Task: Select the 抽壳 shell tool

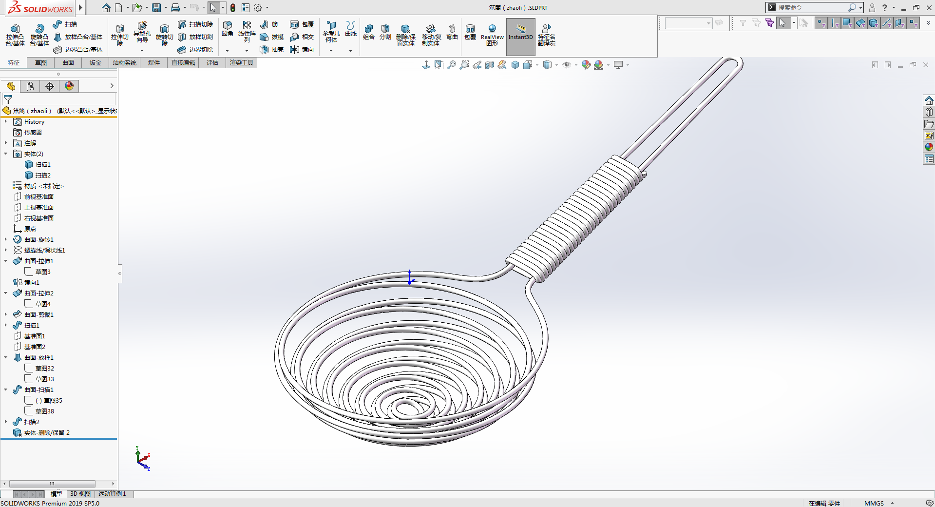Action: click(271, 49)
